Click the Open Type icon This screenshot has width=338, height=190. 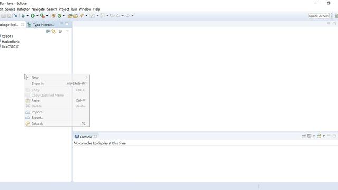tap(70, 16)
